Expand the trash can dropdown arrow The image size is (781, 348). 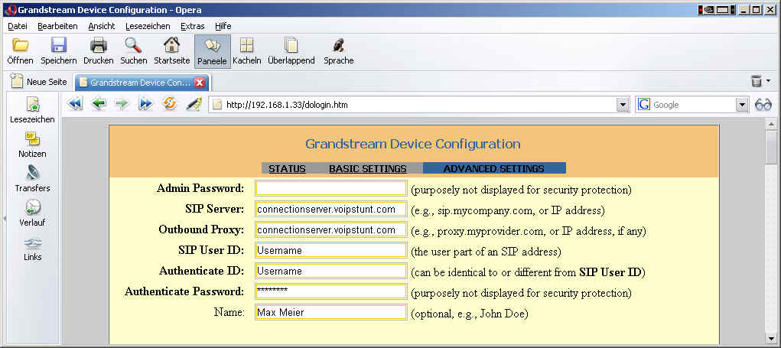click(x=768, y=80)
